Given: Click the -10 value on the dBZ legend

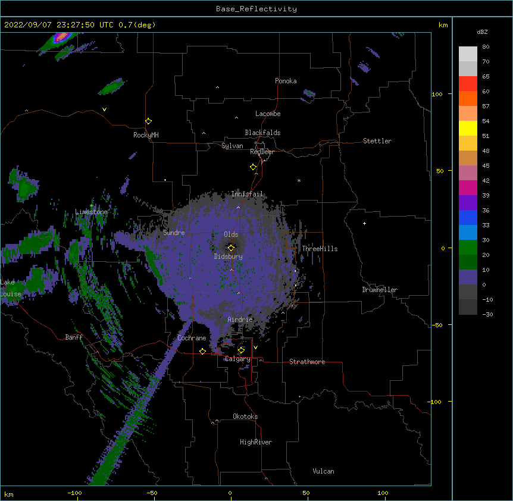Looking at the screenshot, I should coord(487,299).
